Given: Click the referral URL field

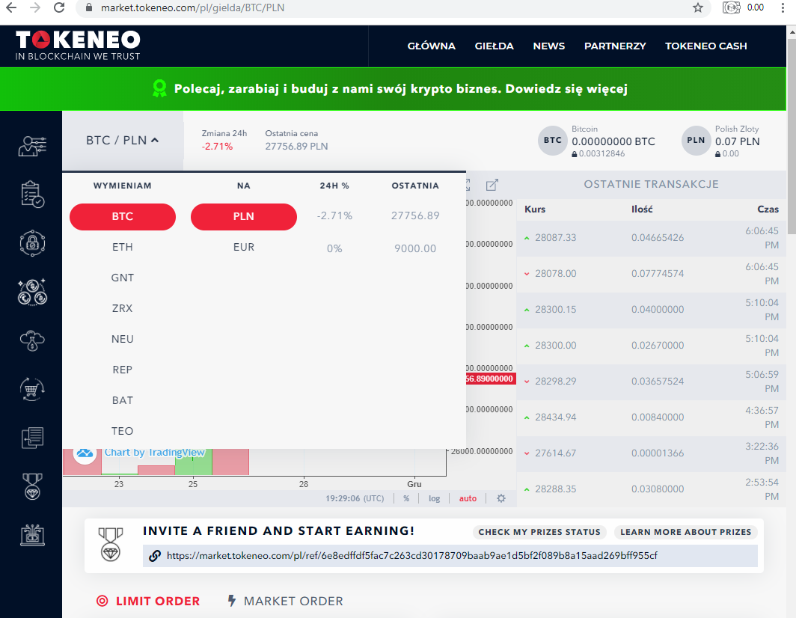Looking at the screenshot, I should pos(450,556).
